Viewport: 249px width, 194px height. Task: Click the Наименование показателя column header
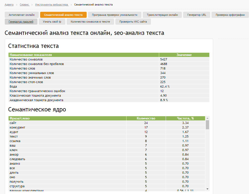click(84, 55)
